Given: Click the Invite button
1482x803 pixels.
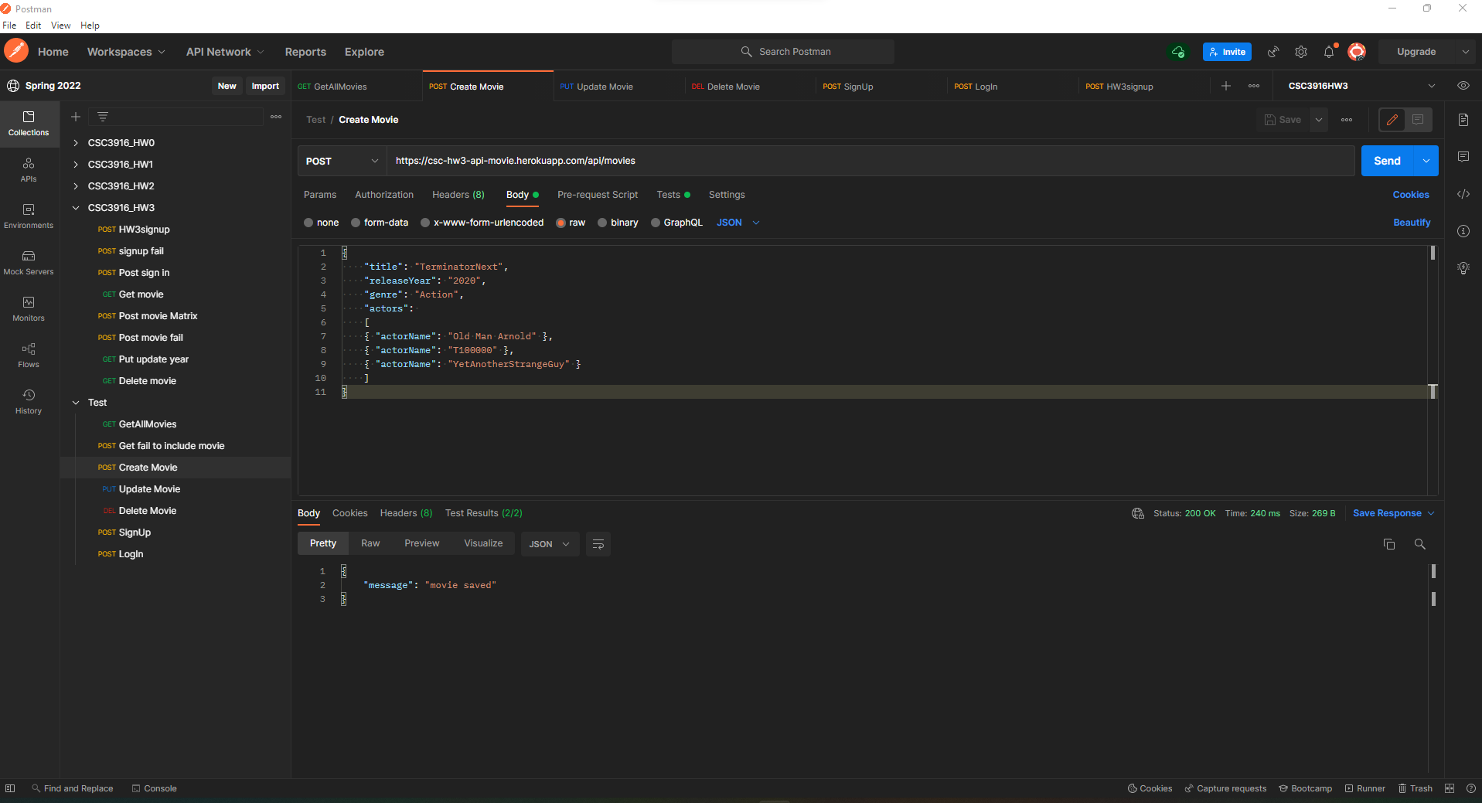Looking at the screenshot, I should (1227, 52).
